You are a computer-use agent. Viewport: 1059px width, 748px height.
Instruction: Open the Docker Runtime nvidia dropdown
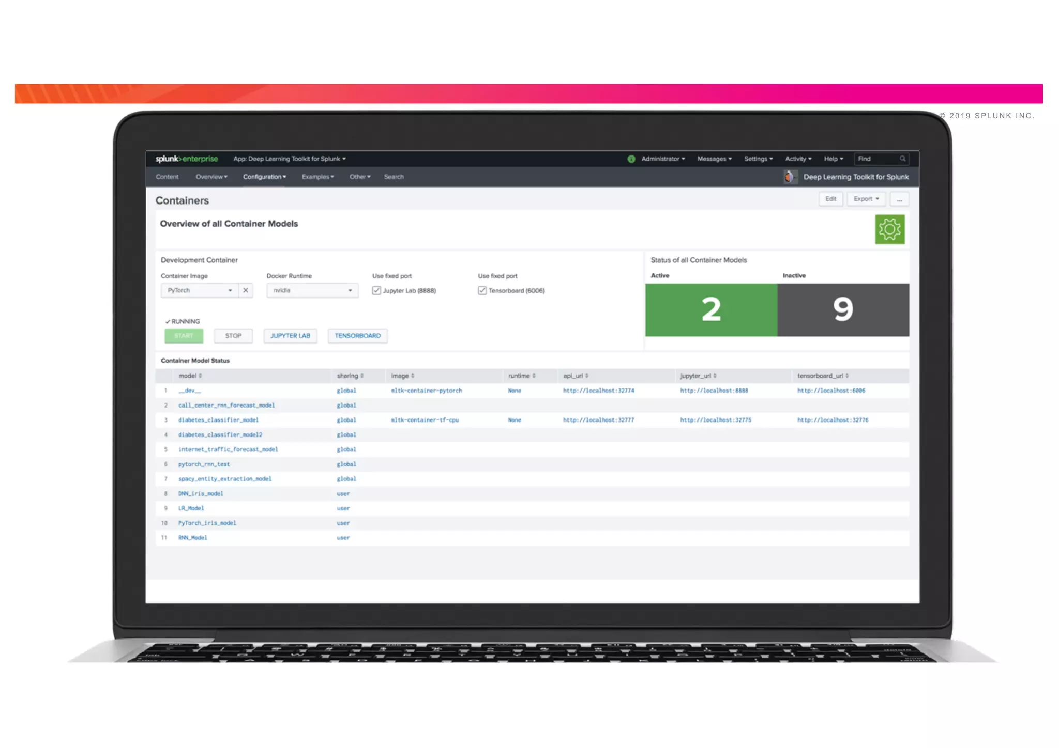312,290
